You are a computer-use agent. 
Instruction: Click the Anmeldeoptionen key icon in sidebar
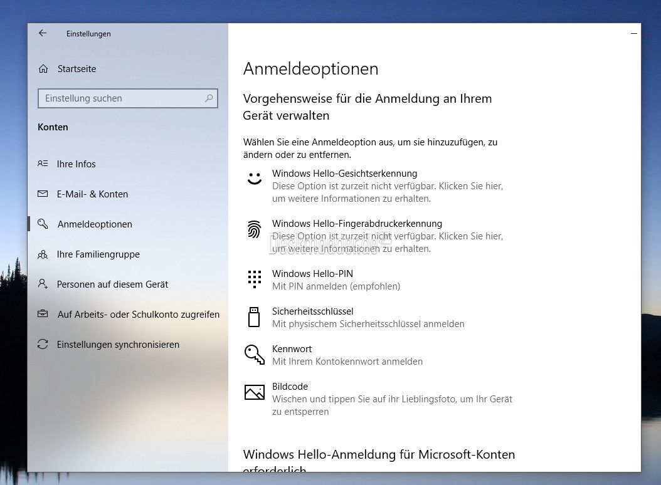point(43,224)
